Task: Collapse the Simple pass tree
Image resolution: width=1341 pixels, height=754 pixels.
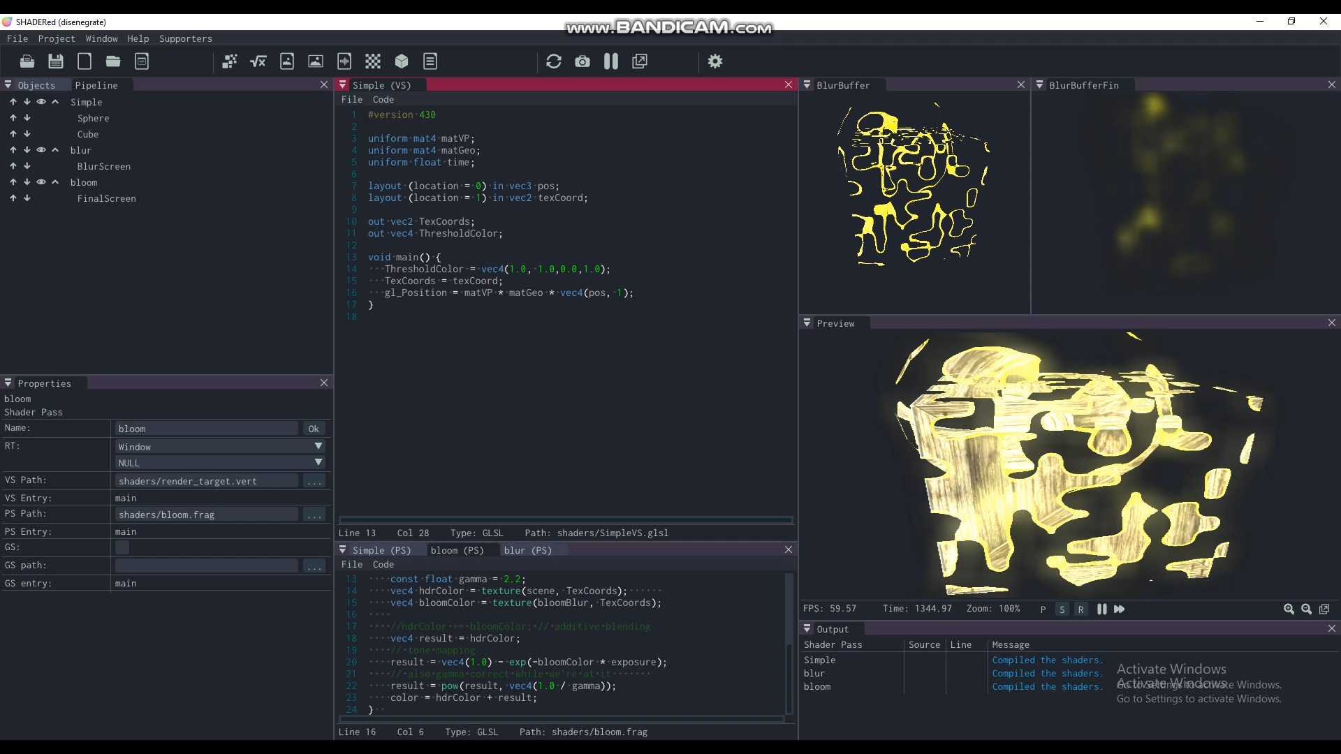Action: [55, 102]
